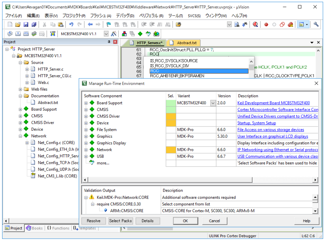
Task: Toggle the Project panel pin icon
Action: [109, 42]
